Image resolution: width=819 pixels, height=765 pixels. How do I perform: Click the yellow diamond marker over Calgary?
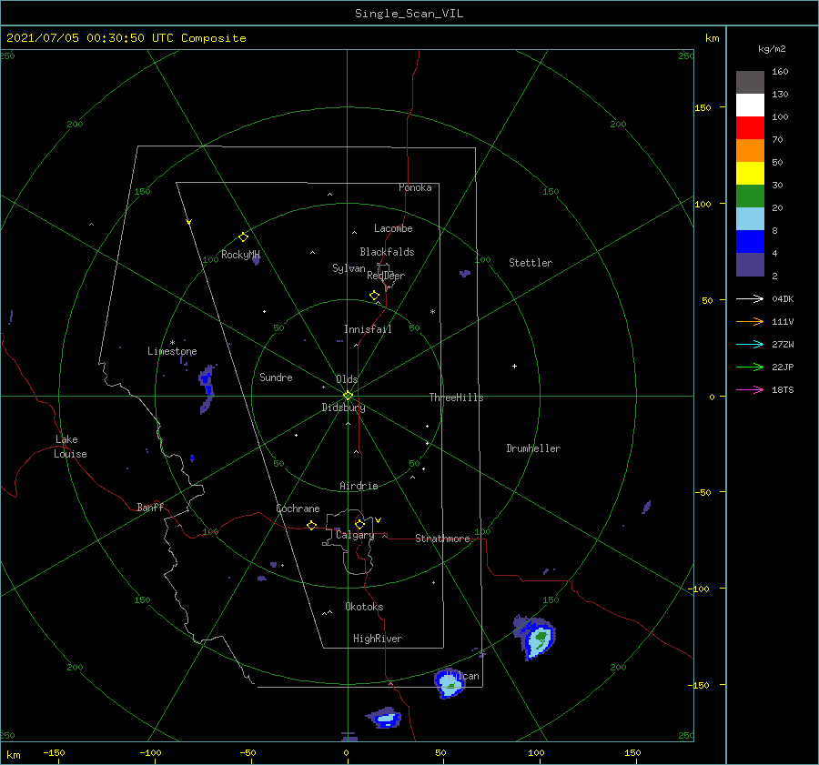coord(359,524)
